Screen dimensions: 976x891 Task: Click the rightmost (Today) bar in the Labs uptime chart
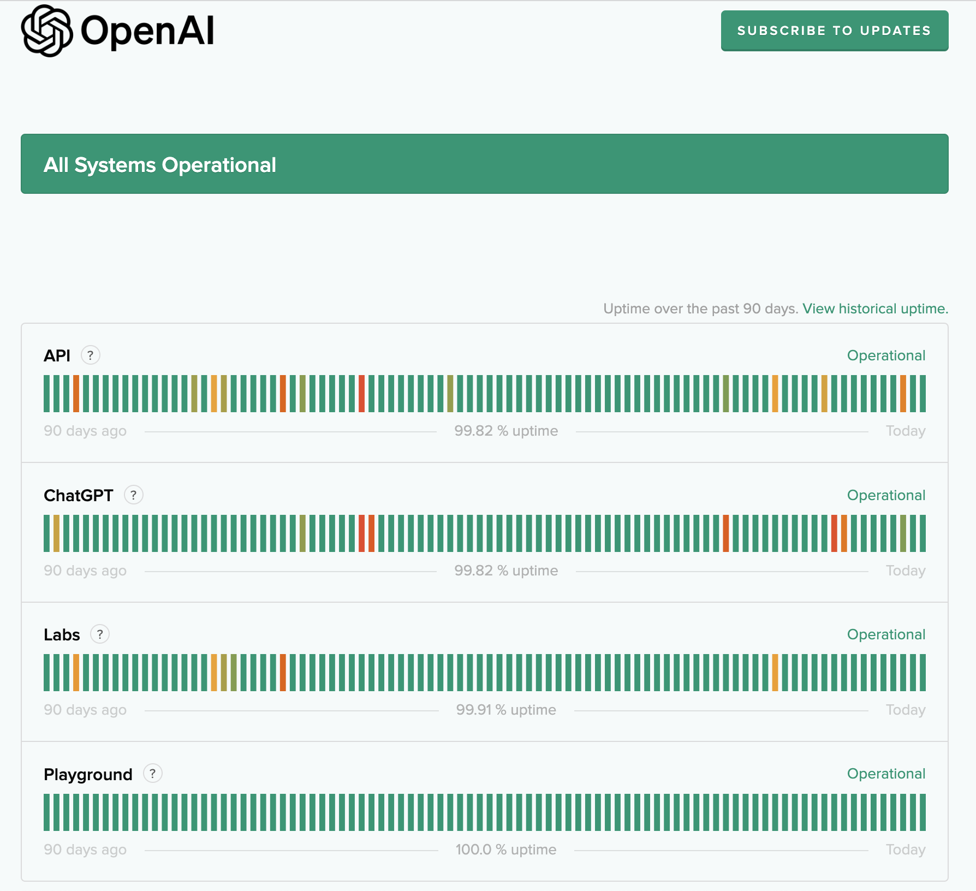(923, 673)
